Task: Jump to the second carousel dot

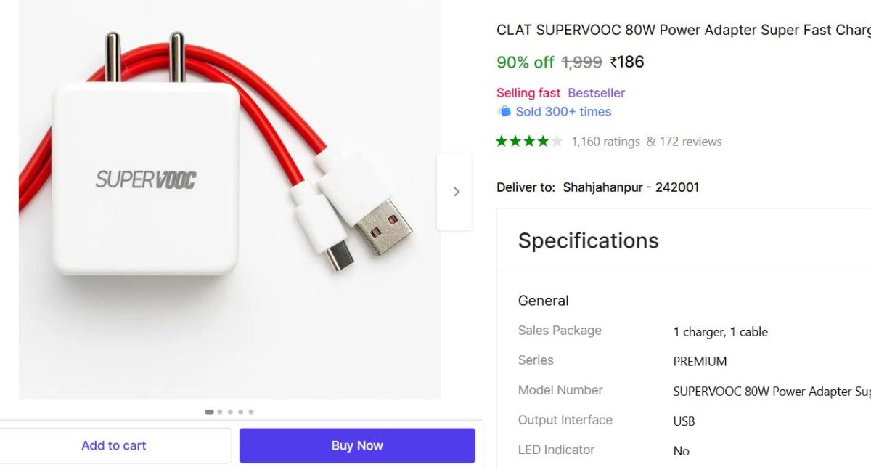Action: pos(220,412)
